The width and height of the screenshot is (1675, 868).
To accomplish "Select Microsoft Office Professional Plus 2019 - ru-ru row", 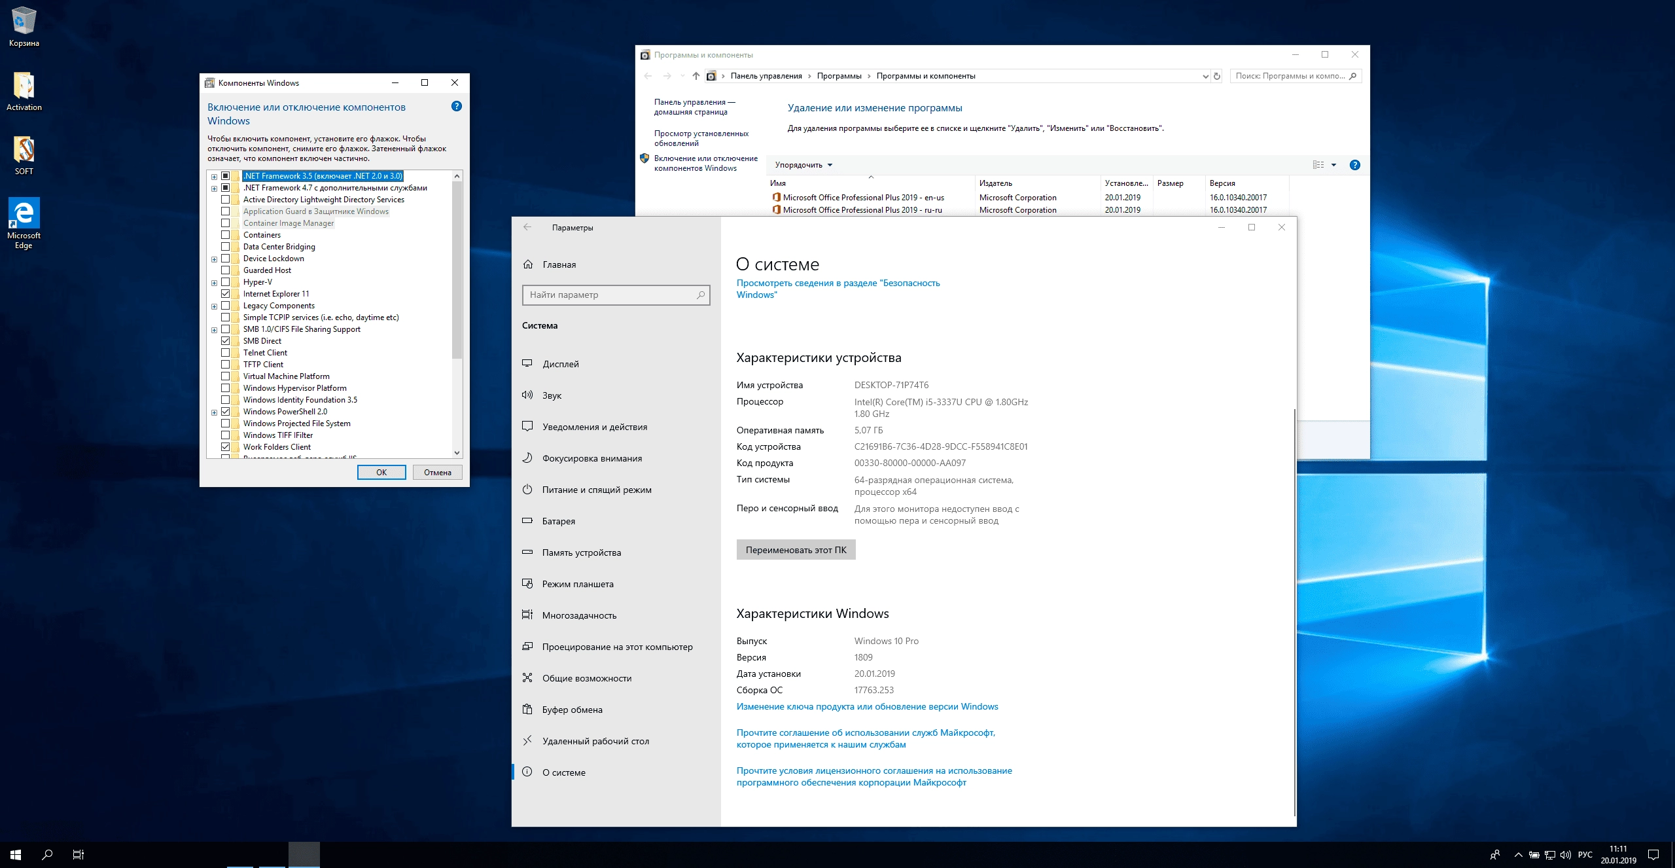I will tap(1028, 210).
